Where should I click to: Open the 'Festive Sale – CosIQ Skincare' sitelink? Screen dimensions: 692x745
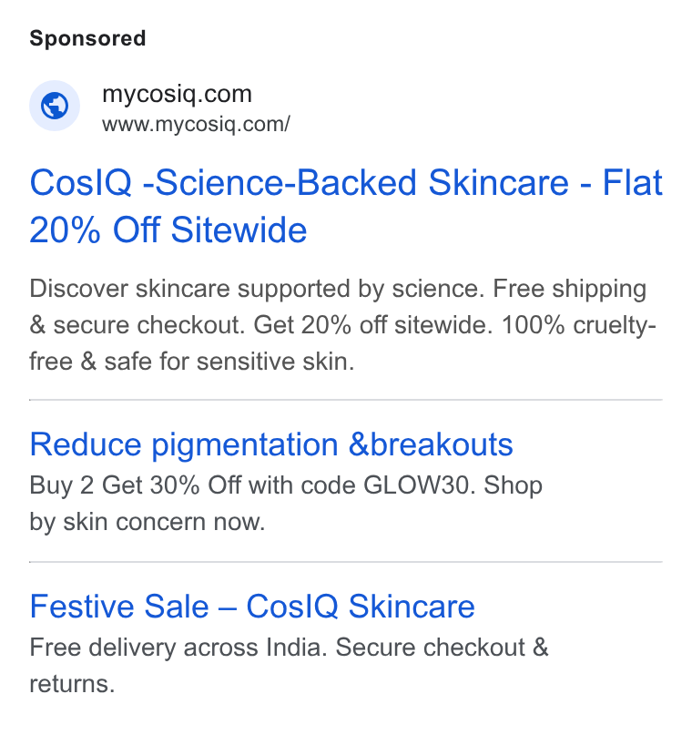pos(252,607)
